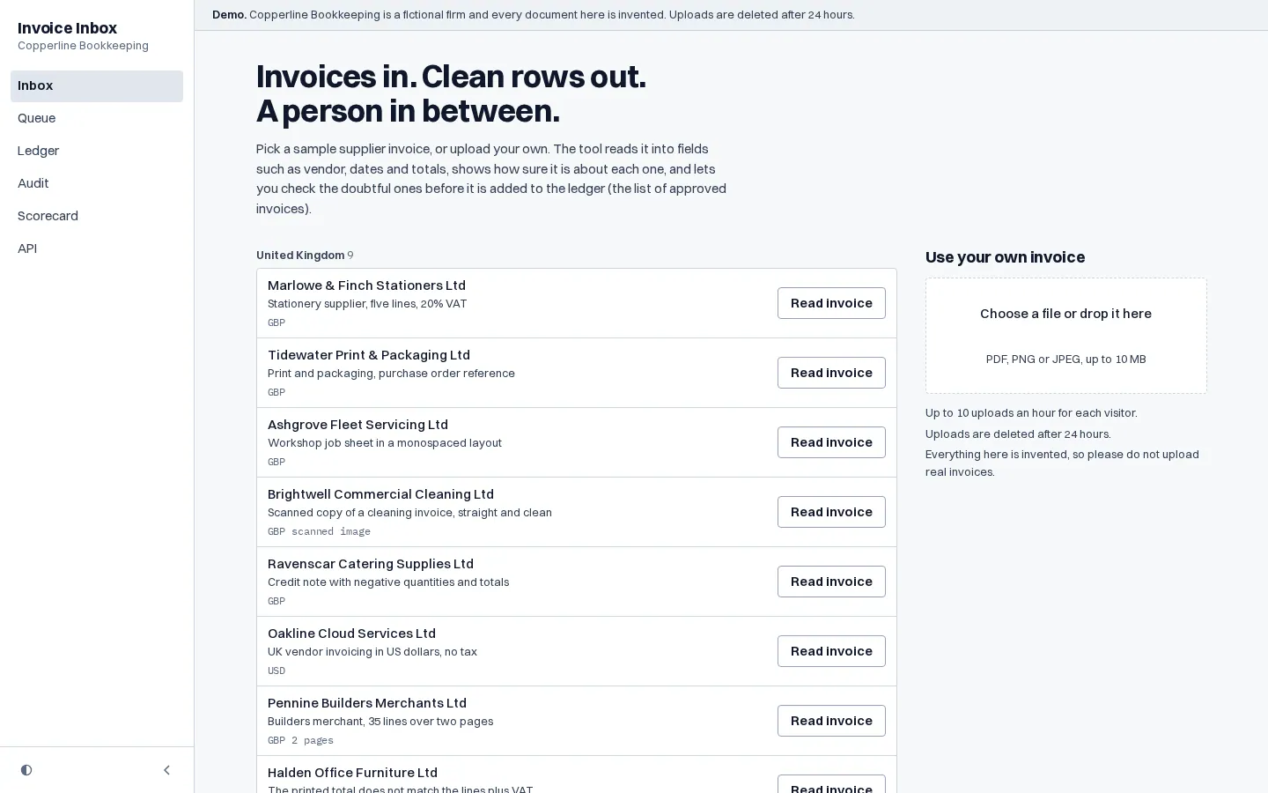Select the Ravenscar Catering Supplies Ltd name
1268x793 pixels.
(x=371, y=564)
